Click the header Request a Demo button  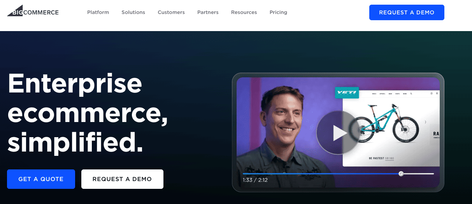tap(407, 12)
